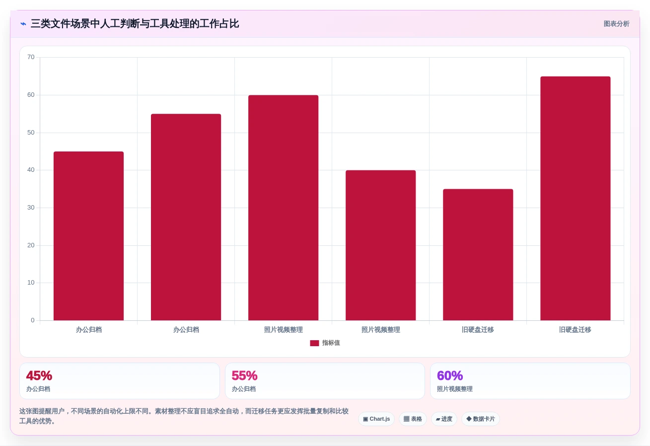650x446 pixels.
Task: Open the 60% 照片视频整理 data card
Action: [530, 381]
